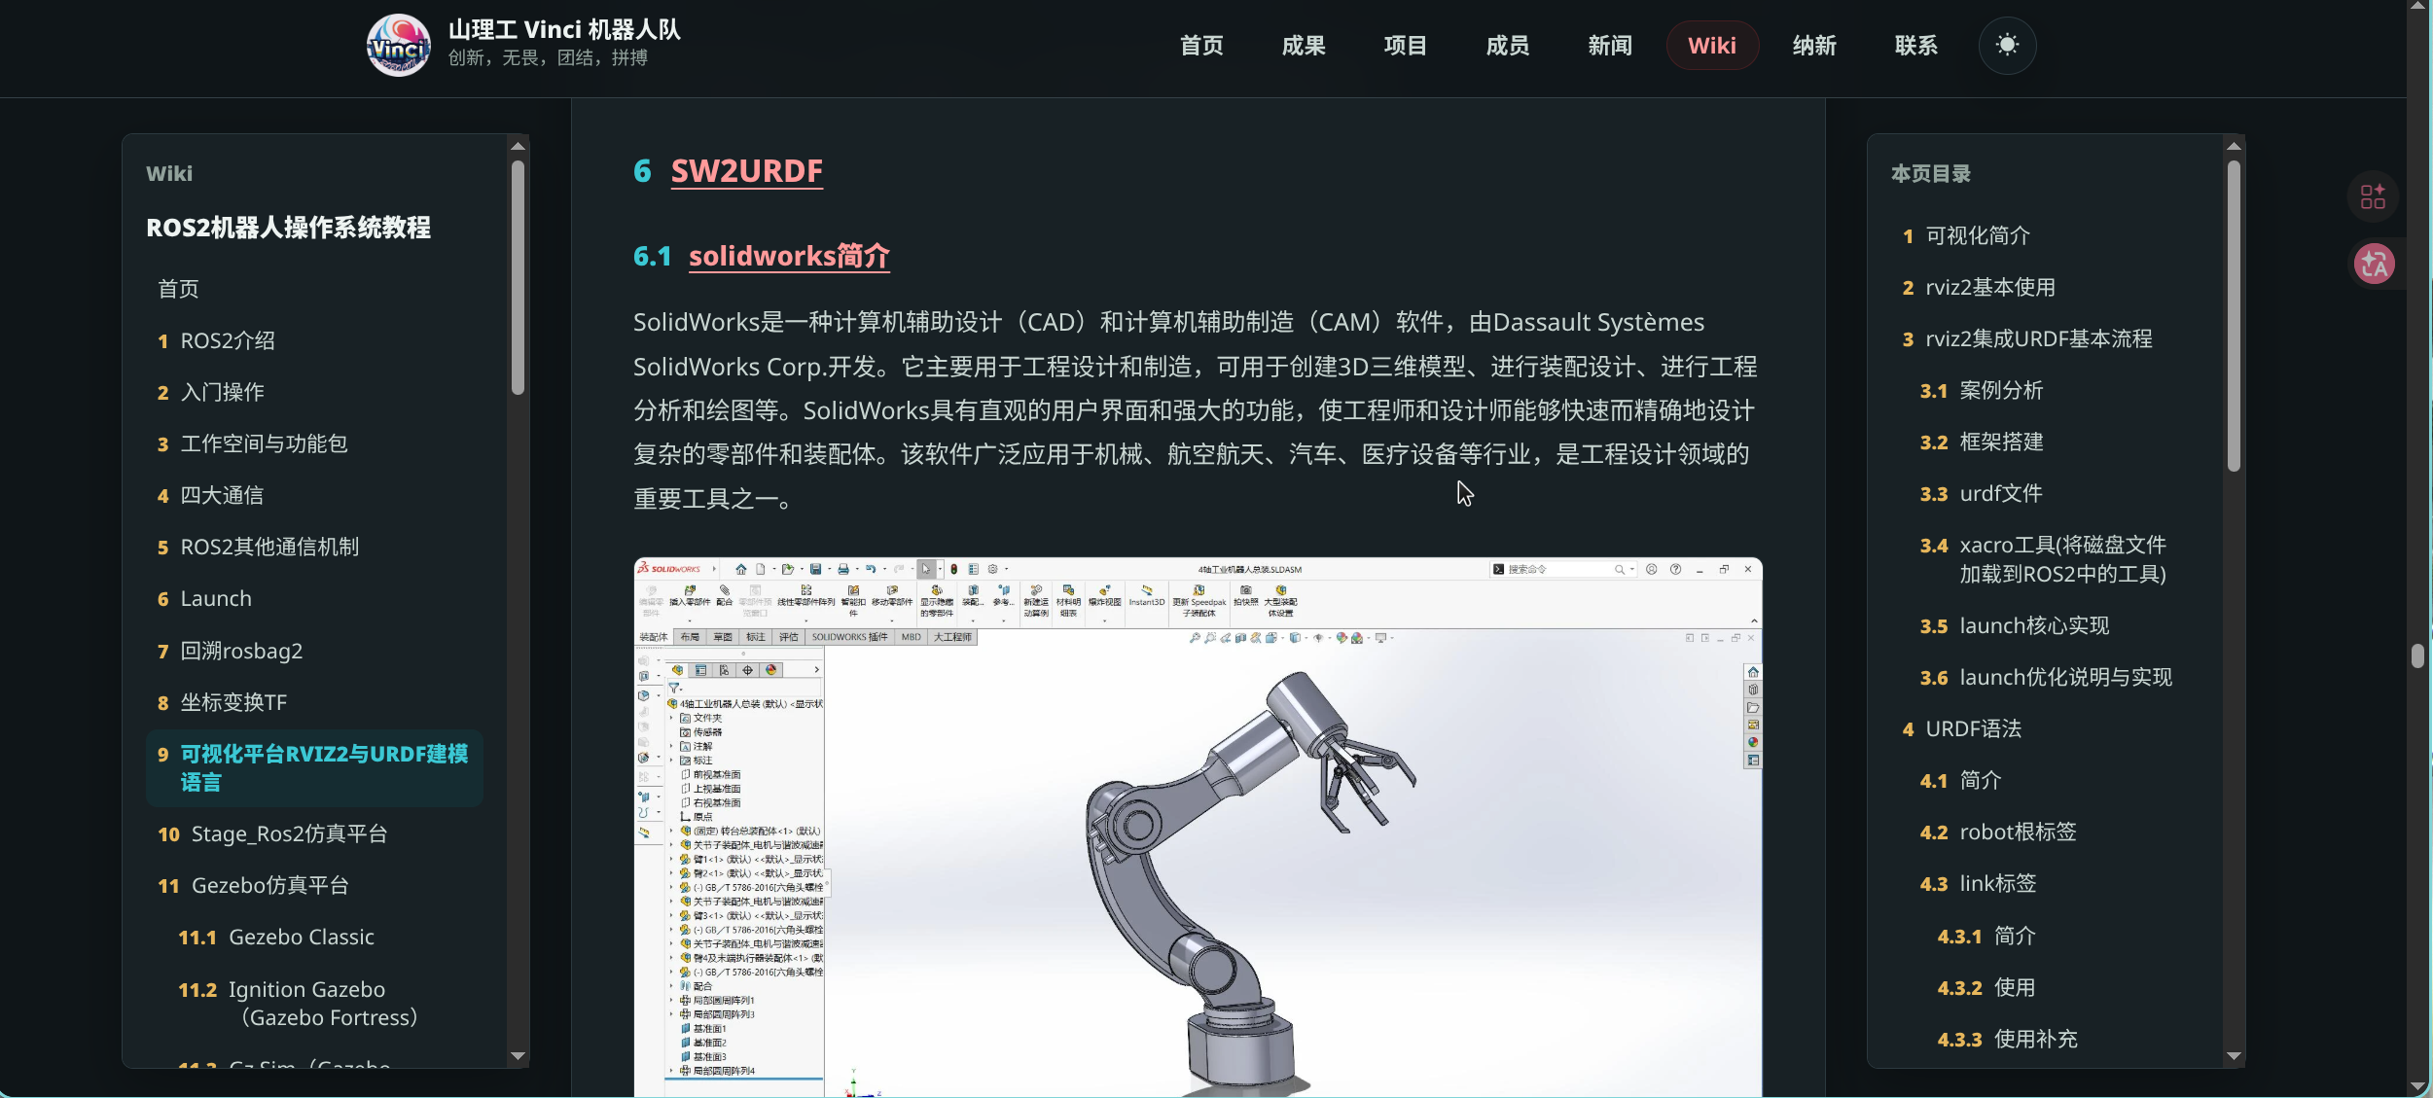Image resolution: width=2433 pixels, height=1098 pixels.
Task: Follow the SW2URDF heading link
Action: click(747, 171)
